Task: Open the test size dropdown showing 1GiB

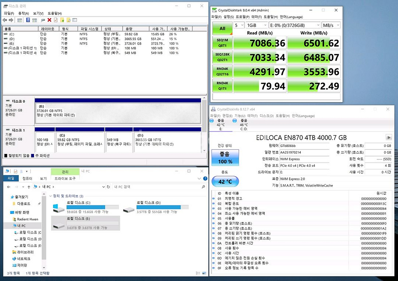Action: [x=256, y=25]
